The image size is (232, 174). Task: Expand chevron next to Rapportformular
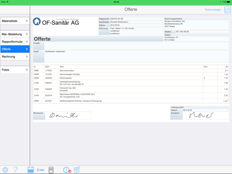[x=27, y=42]
